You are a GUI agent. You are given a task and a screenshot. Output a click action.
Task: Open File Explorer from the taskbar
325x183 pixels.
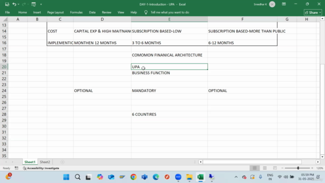click(x=189, y=177)
